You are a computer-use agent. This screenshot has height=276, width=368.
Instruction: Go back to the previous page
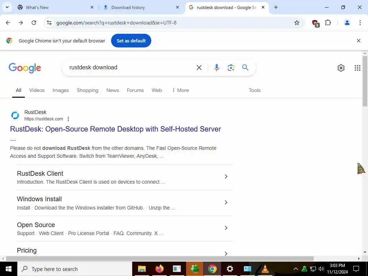pos(8,23)
